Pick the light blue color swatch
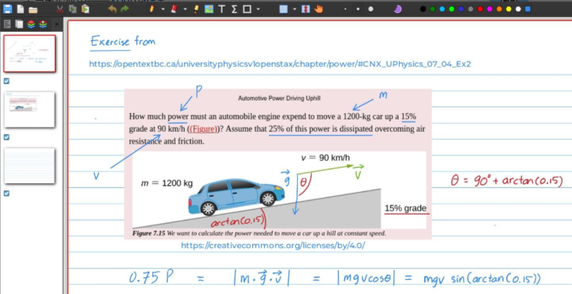Viewport: 572px width, 294px height. [442, 9]
